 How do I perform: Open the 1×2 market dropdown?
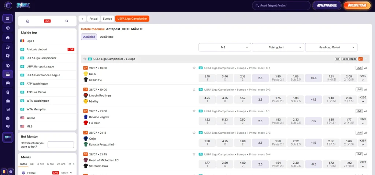[225, 47]
